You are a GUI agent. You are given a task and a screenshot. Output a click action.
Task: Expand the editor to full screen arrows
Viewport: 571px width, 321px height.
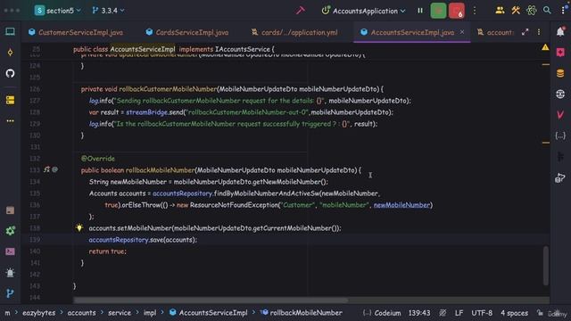tap(525, 32)
